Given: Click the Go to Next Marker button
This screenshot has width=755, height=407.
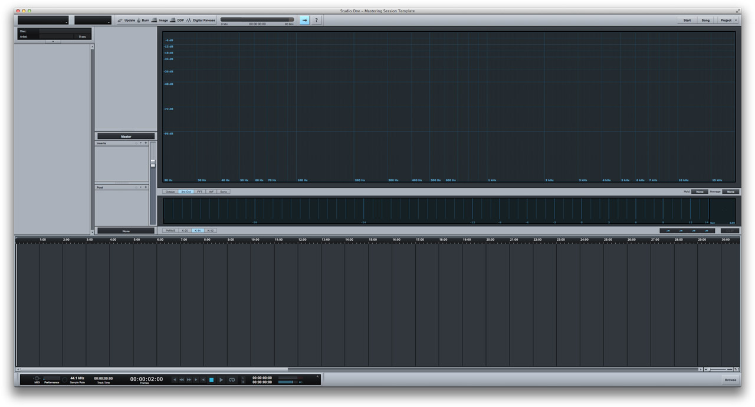Looking at the screenshot, I should [x=196, y=380].
